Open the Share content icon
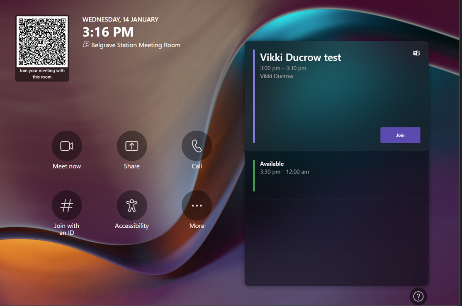The width and height of the screenshot is (462, 306). pos(132,146)
